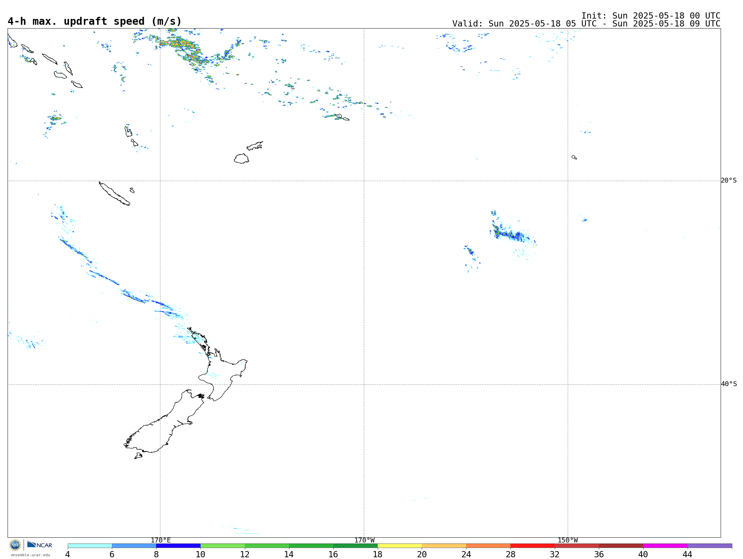Pick the light green 10–12 colorbar swatch

tap(223, 546)
